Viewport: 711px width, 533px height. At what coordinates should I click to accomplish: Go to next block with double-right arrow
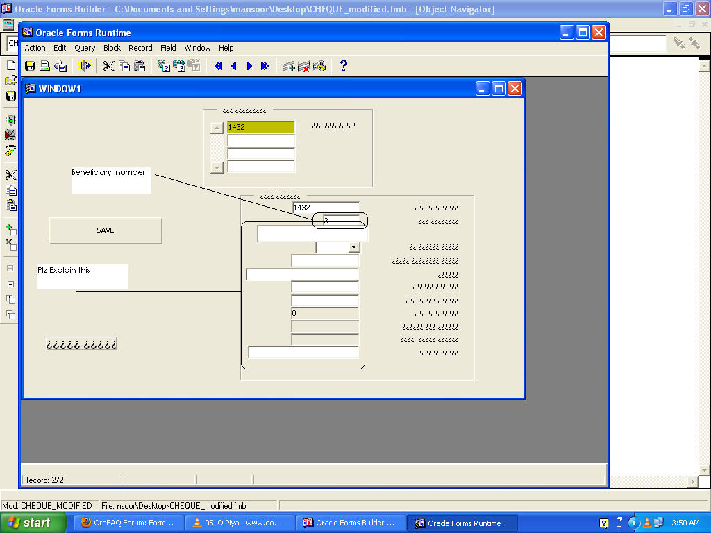tap(265, 66)
